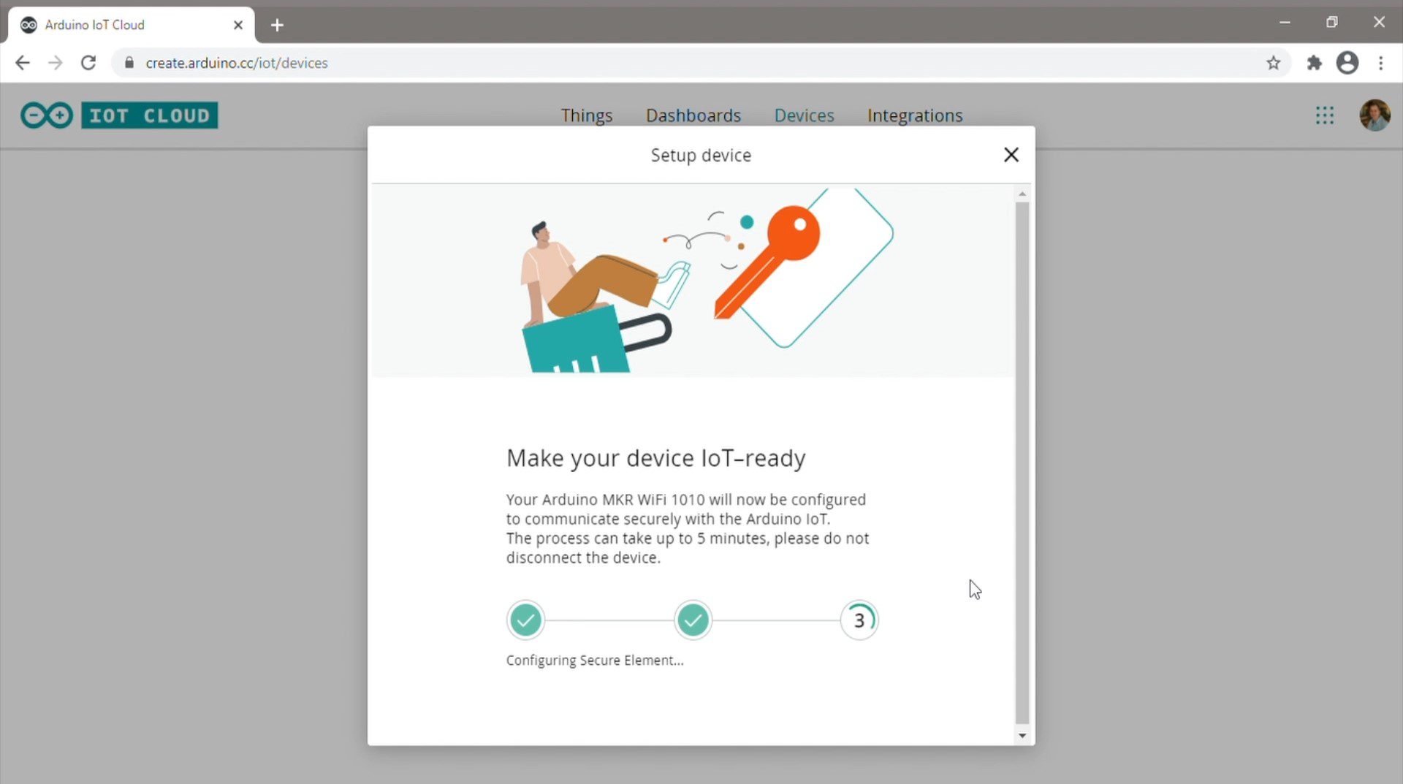Click the dialog scrollbar down arrow
The height and width of the screenshot is (784, 1403).
click(x=1022, y=736)
